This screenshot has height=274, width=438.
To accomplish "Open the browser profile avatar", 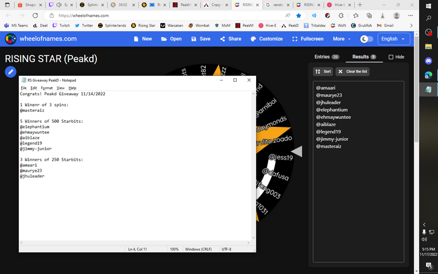I will point(396,15).
